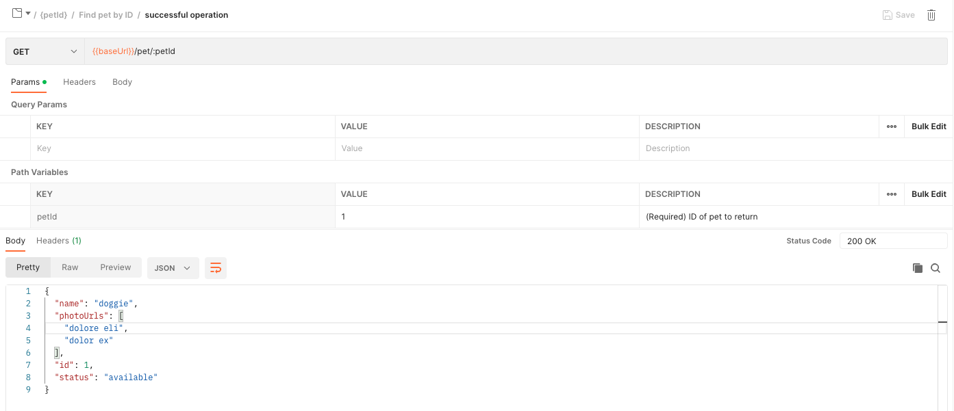The image size is (954, 411).
Task: Open search in response body
Action: (x=936, y=268)
